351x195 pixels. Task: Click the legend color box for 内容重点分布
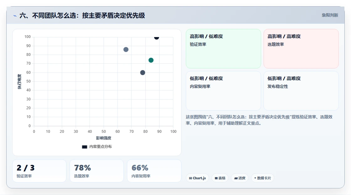point(84,147)
